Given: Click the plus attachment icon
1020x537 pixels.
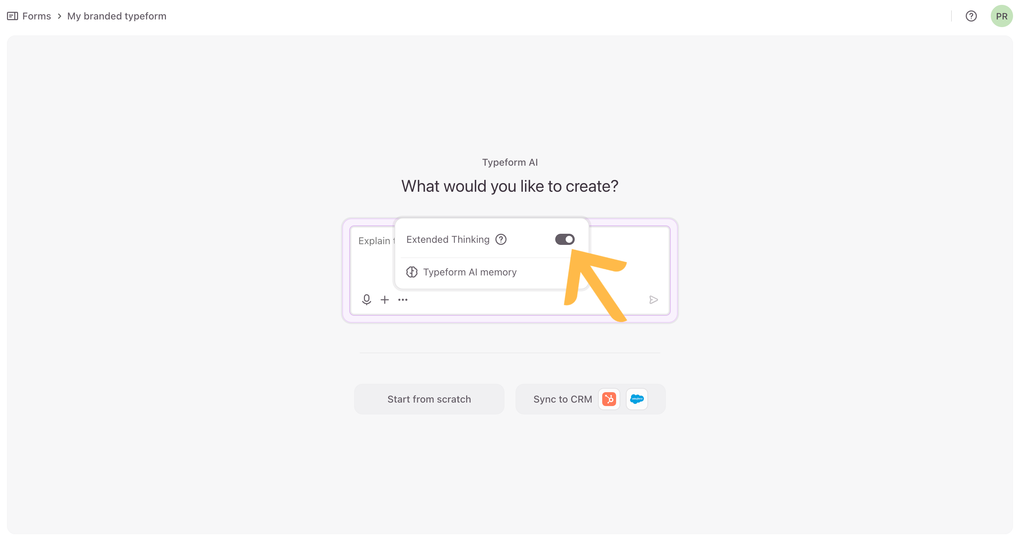Looking at the screenshot, I should [384, 300].
